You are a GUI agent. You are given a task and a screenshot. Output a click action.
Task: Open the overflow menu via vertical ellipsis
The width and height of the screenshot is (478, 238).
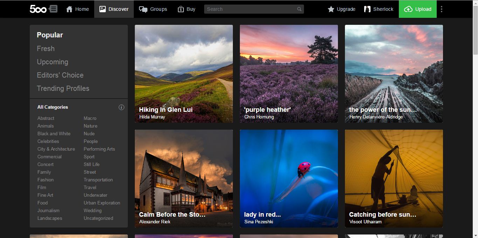(x=441, y=9)
